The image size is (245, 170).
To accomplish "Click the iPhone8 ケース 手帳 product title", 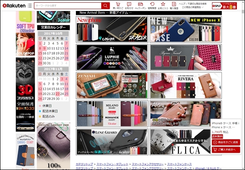I will pyautogui.click(x=225, y=125).
